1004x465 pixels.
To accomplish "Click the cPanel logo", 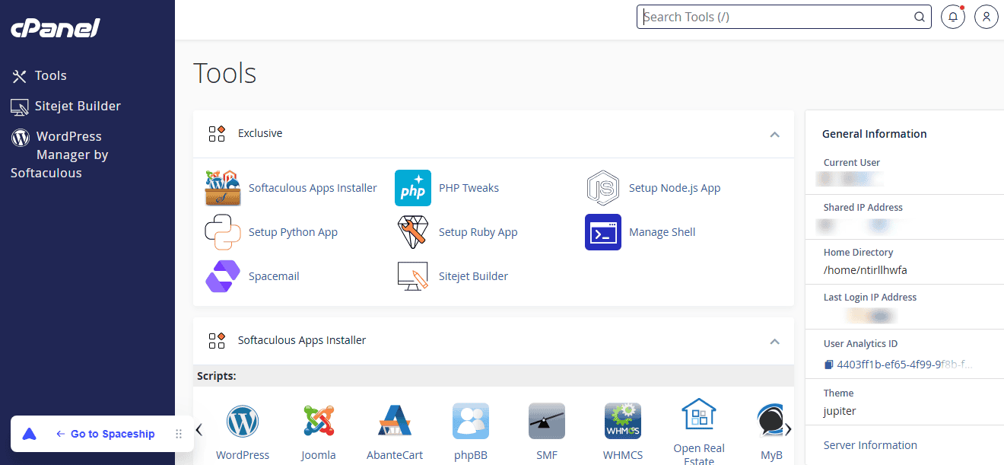I will click(56, 28).
